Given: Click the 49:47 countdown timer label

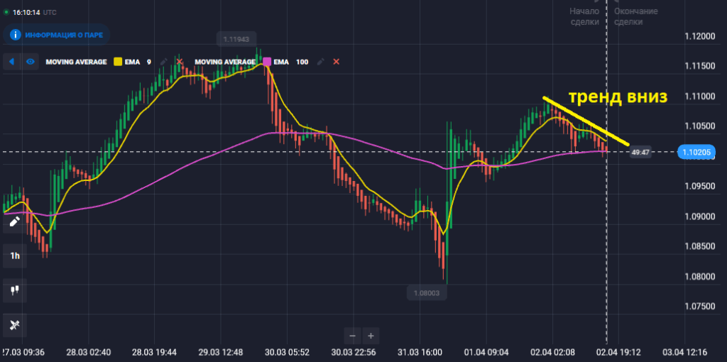Looking at the screenshot, I should click(640, 152).
